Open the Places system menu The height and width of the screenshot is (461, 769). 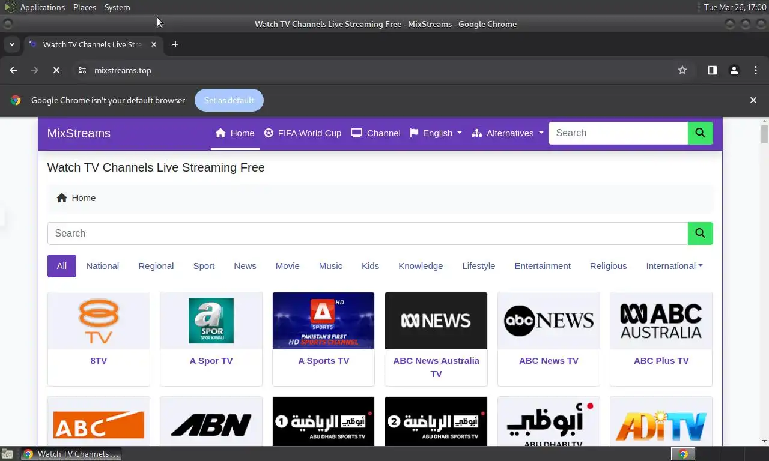click(85, 7)
